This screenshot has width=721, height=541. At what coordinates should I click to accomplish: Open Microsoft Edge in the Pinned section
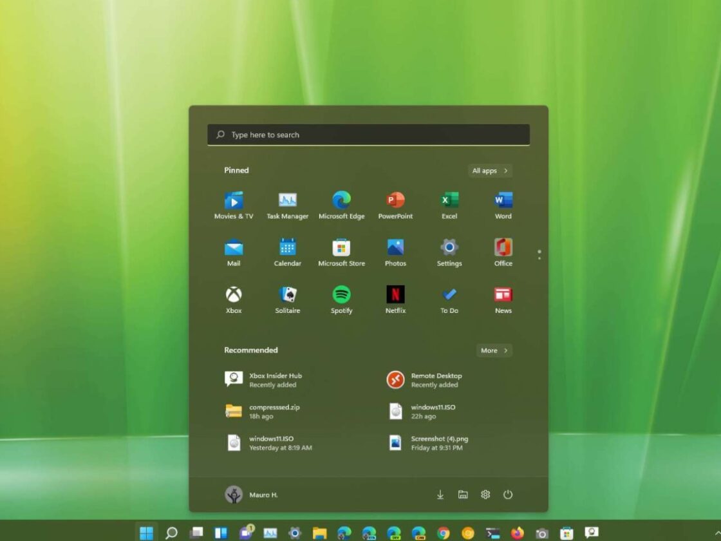[x=341, y=205]
